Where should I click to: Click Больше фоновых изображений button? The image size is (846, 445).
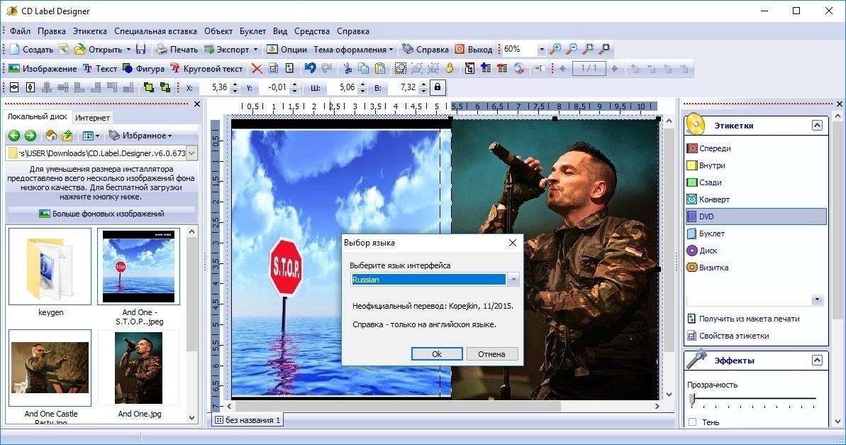coord(102,214)
